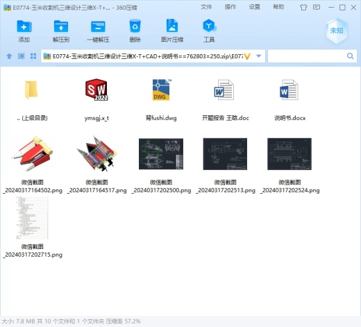Click the yellow V icon in the address bar
Image resolution: width=361 pixels, height=327 pixels.
point(247,56)
